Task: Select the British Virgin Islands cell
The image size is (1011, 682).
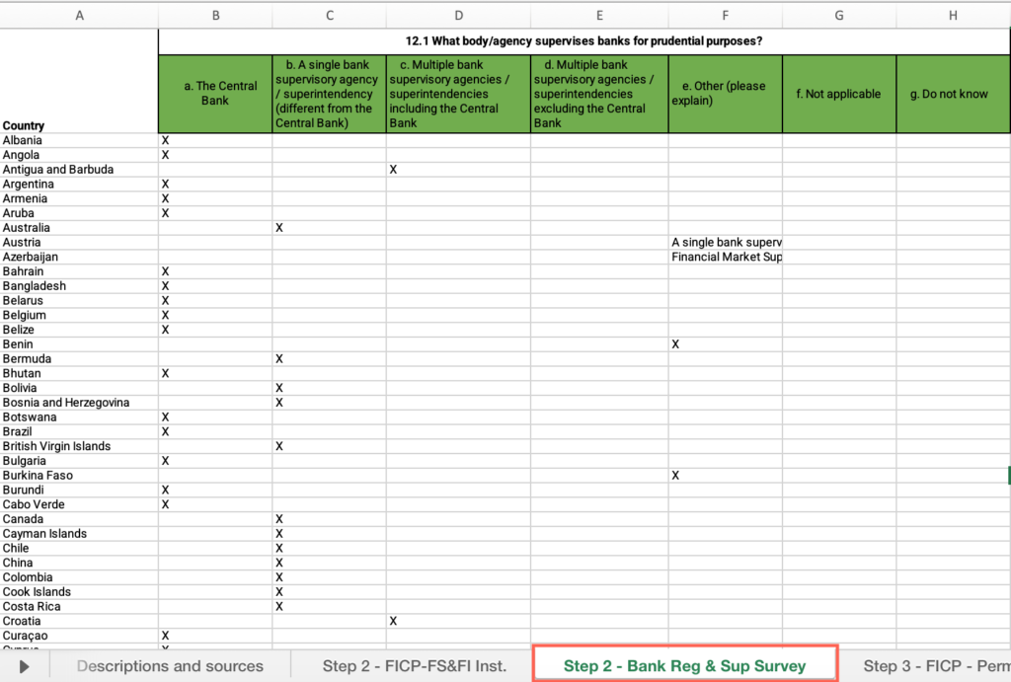Action: pos(79,446)
